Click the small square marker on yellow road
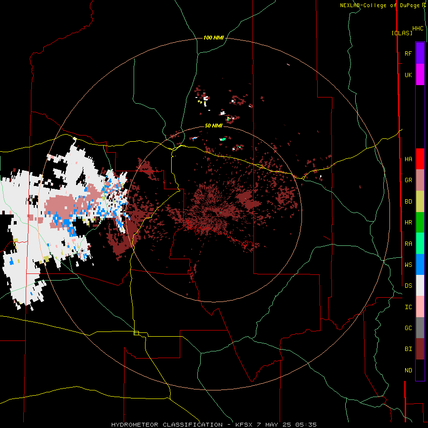 coord(136,333)
